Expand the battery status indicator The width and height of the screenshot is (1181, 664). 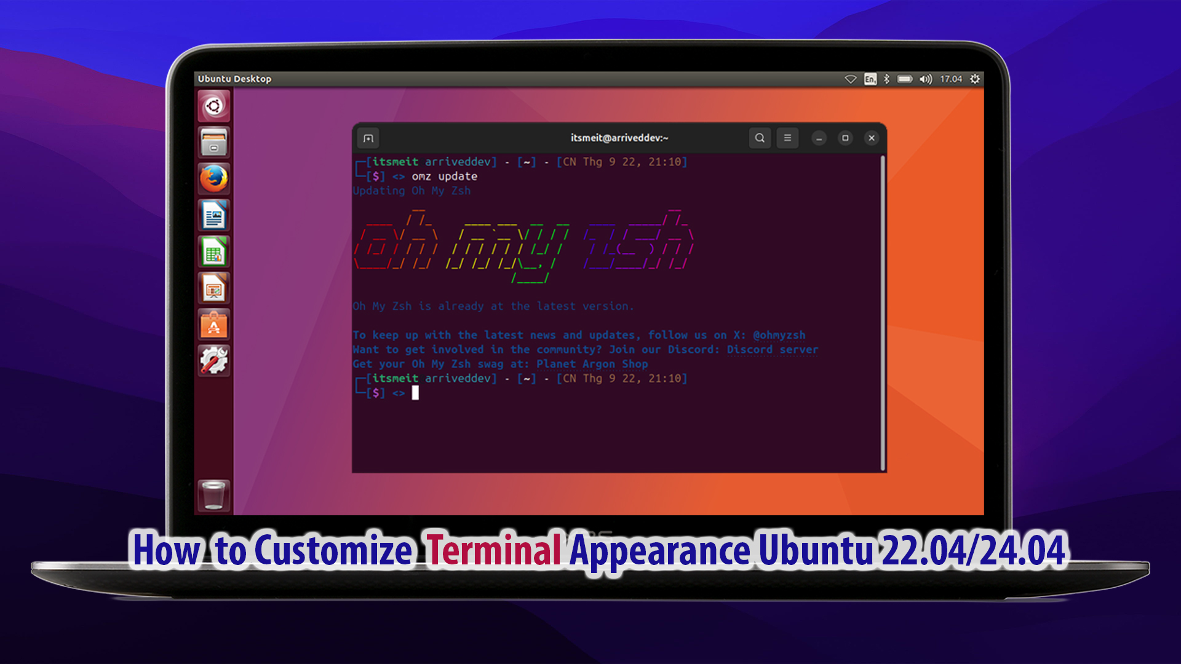pos(905,79)
